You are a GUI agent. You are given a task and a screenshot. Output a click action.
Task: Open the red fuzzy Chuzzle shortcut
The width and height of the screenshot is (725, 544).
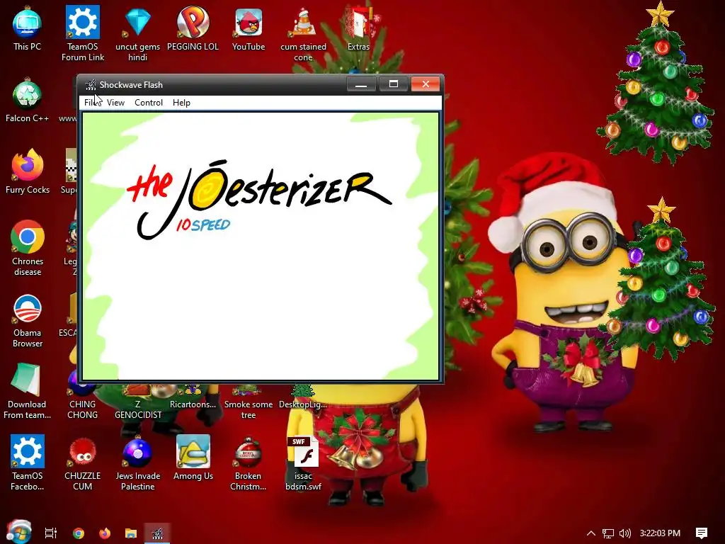pos(83,463)
